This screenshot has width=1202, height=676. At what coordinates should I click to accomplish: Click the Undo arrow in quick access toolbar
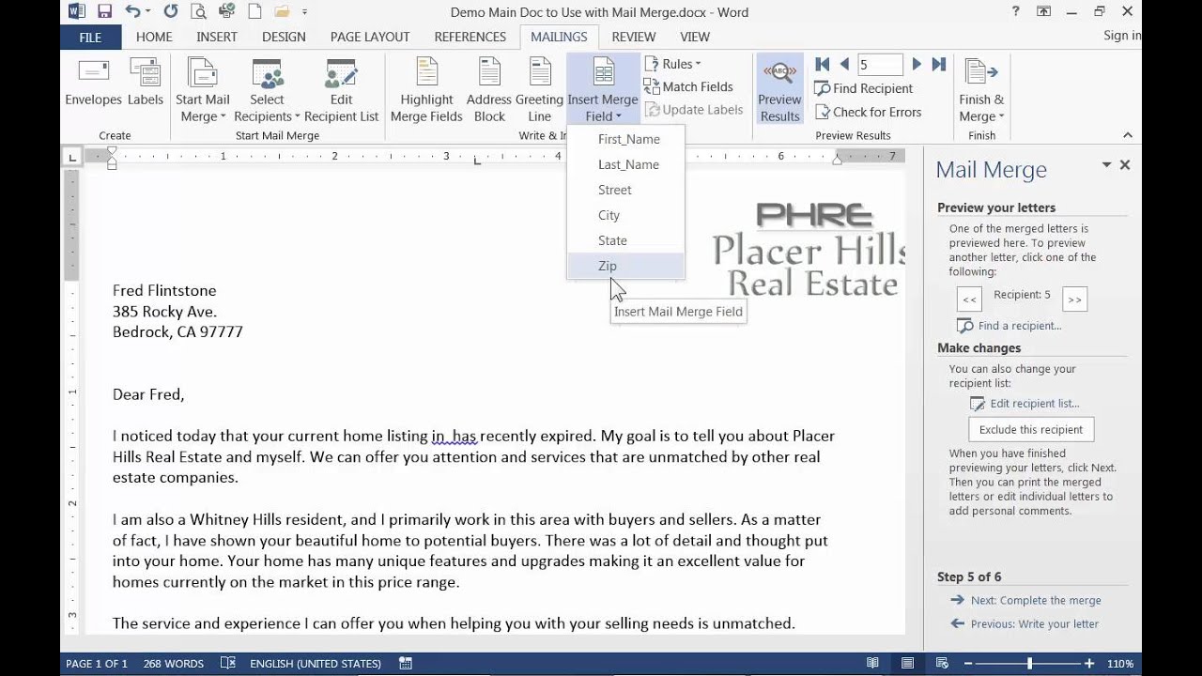[132, 12]
